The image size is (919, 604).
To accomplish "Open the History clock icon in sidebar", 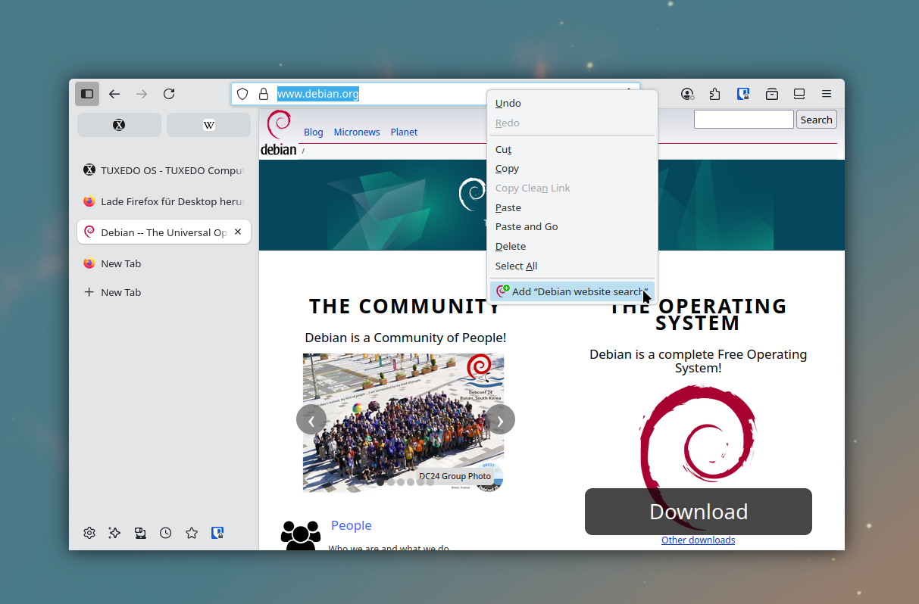I will (x=166, y=533).
